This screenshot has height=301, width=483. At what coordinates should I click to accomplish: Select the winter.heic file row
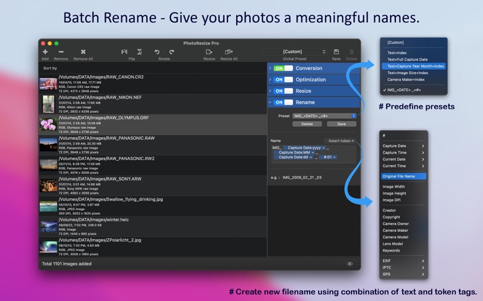coord(153,227)
